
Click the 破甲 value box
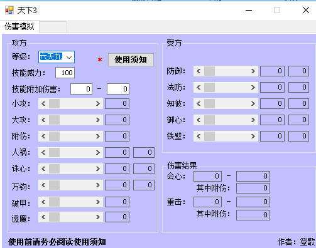pyautogui.click(x=117, y=202)
